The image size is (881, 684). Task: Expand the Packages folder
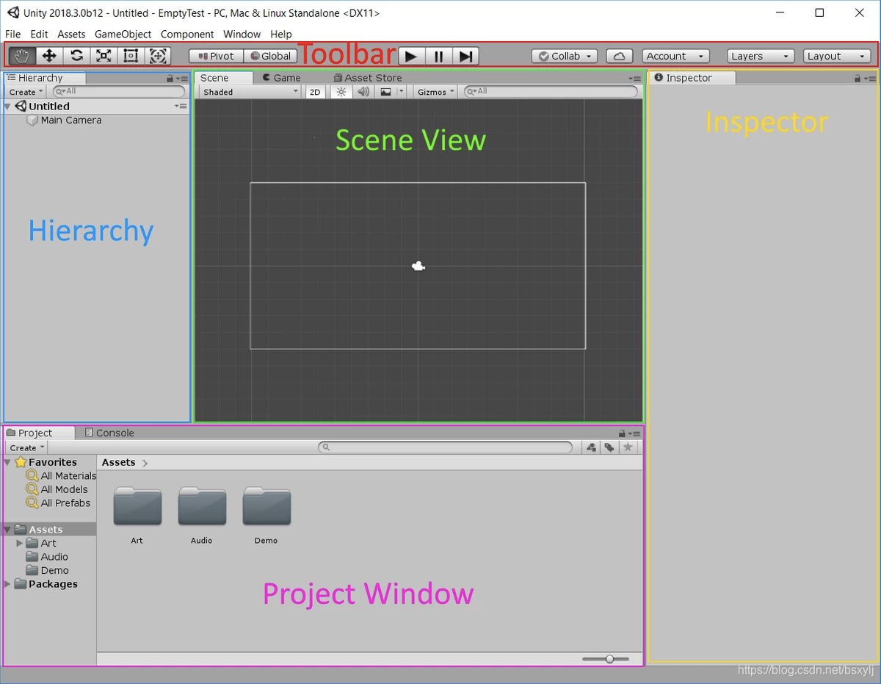point(7,584)
